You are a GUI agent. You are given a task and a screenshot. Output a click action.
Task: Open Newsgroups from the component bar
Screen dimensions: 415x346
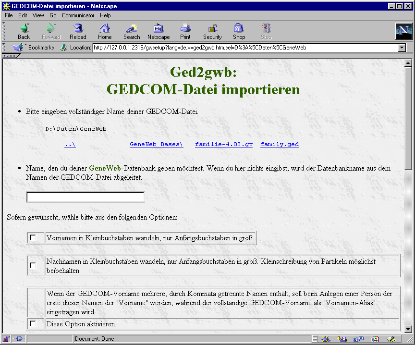coord(358,339)
